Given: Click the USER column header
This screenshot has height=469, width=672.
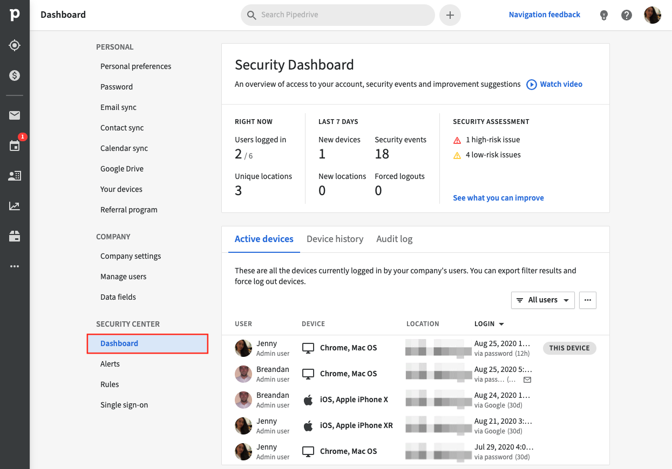Looking at the screenshot, I should 243,324.
